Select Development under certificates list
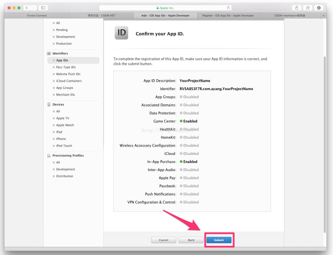Screen dimensions: 333x255 [x=66, y=37]
